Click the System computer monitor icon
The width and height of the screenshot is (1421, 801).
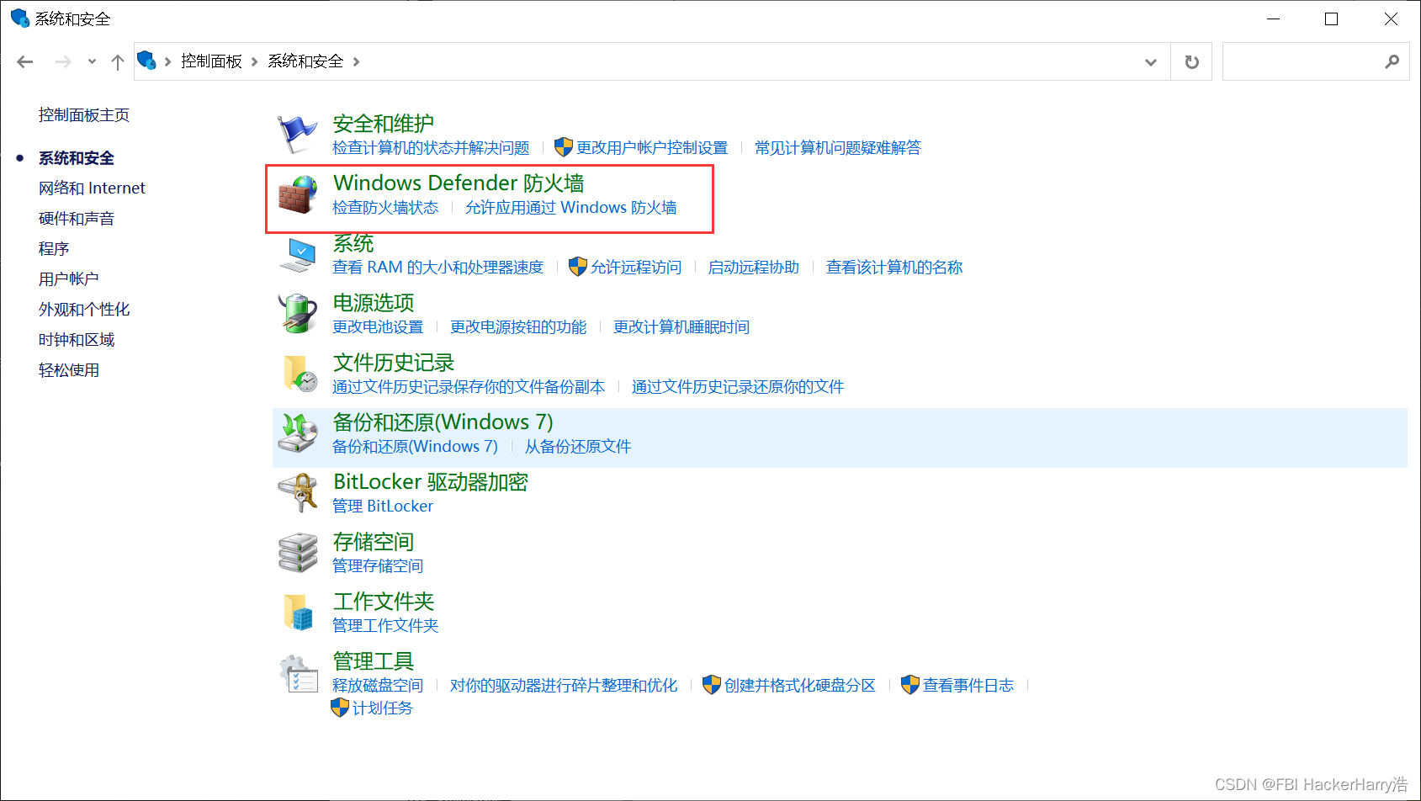[x=297, y=255]
